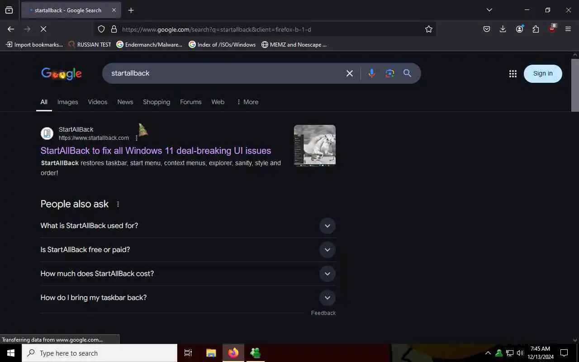The image size is (579, 362).
Task: Submit search with magnifier icon
Action: 407,73
